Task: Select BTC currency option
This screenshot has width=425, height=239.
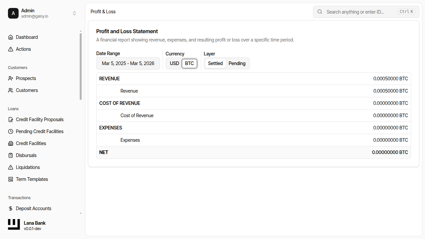Action: coord(189,63)
